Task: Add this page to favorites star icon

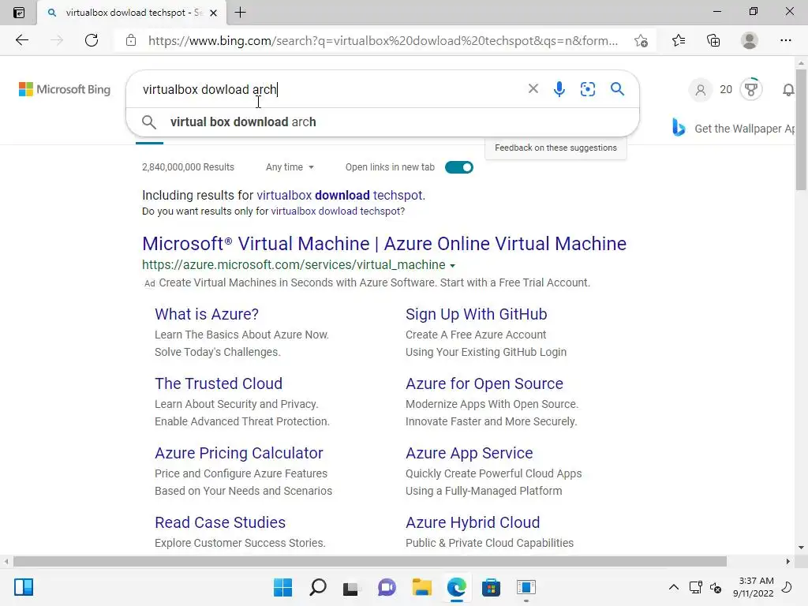Action: (x=641, y=41)
